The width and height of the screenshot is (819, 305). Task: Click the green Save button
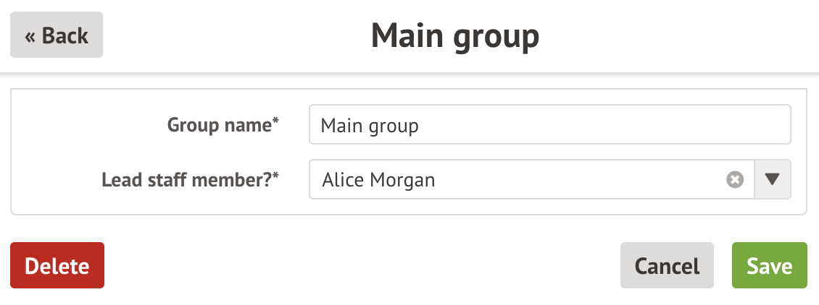(769, 265)
